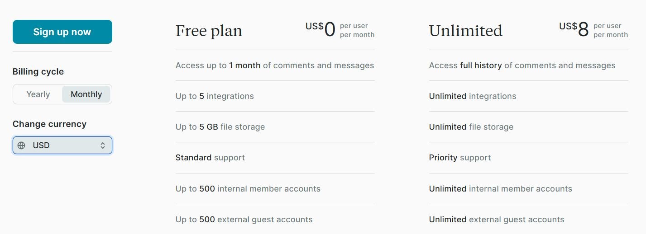Viewport: 646px width, 234px height.
Task: Click 'Unlimited external guest accounts' text
Action: [x=497, y=220]
